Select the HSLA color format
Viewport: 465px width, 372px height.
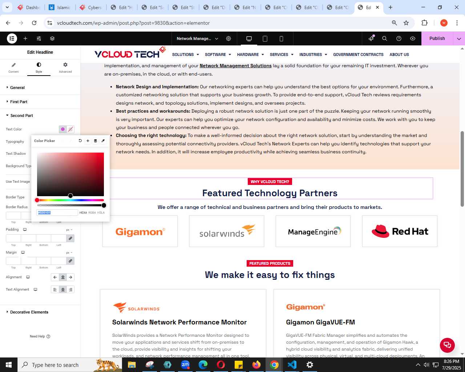coord(101,213)
